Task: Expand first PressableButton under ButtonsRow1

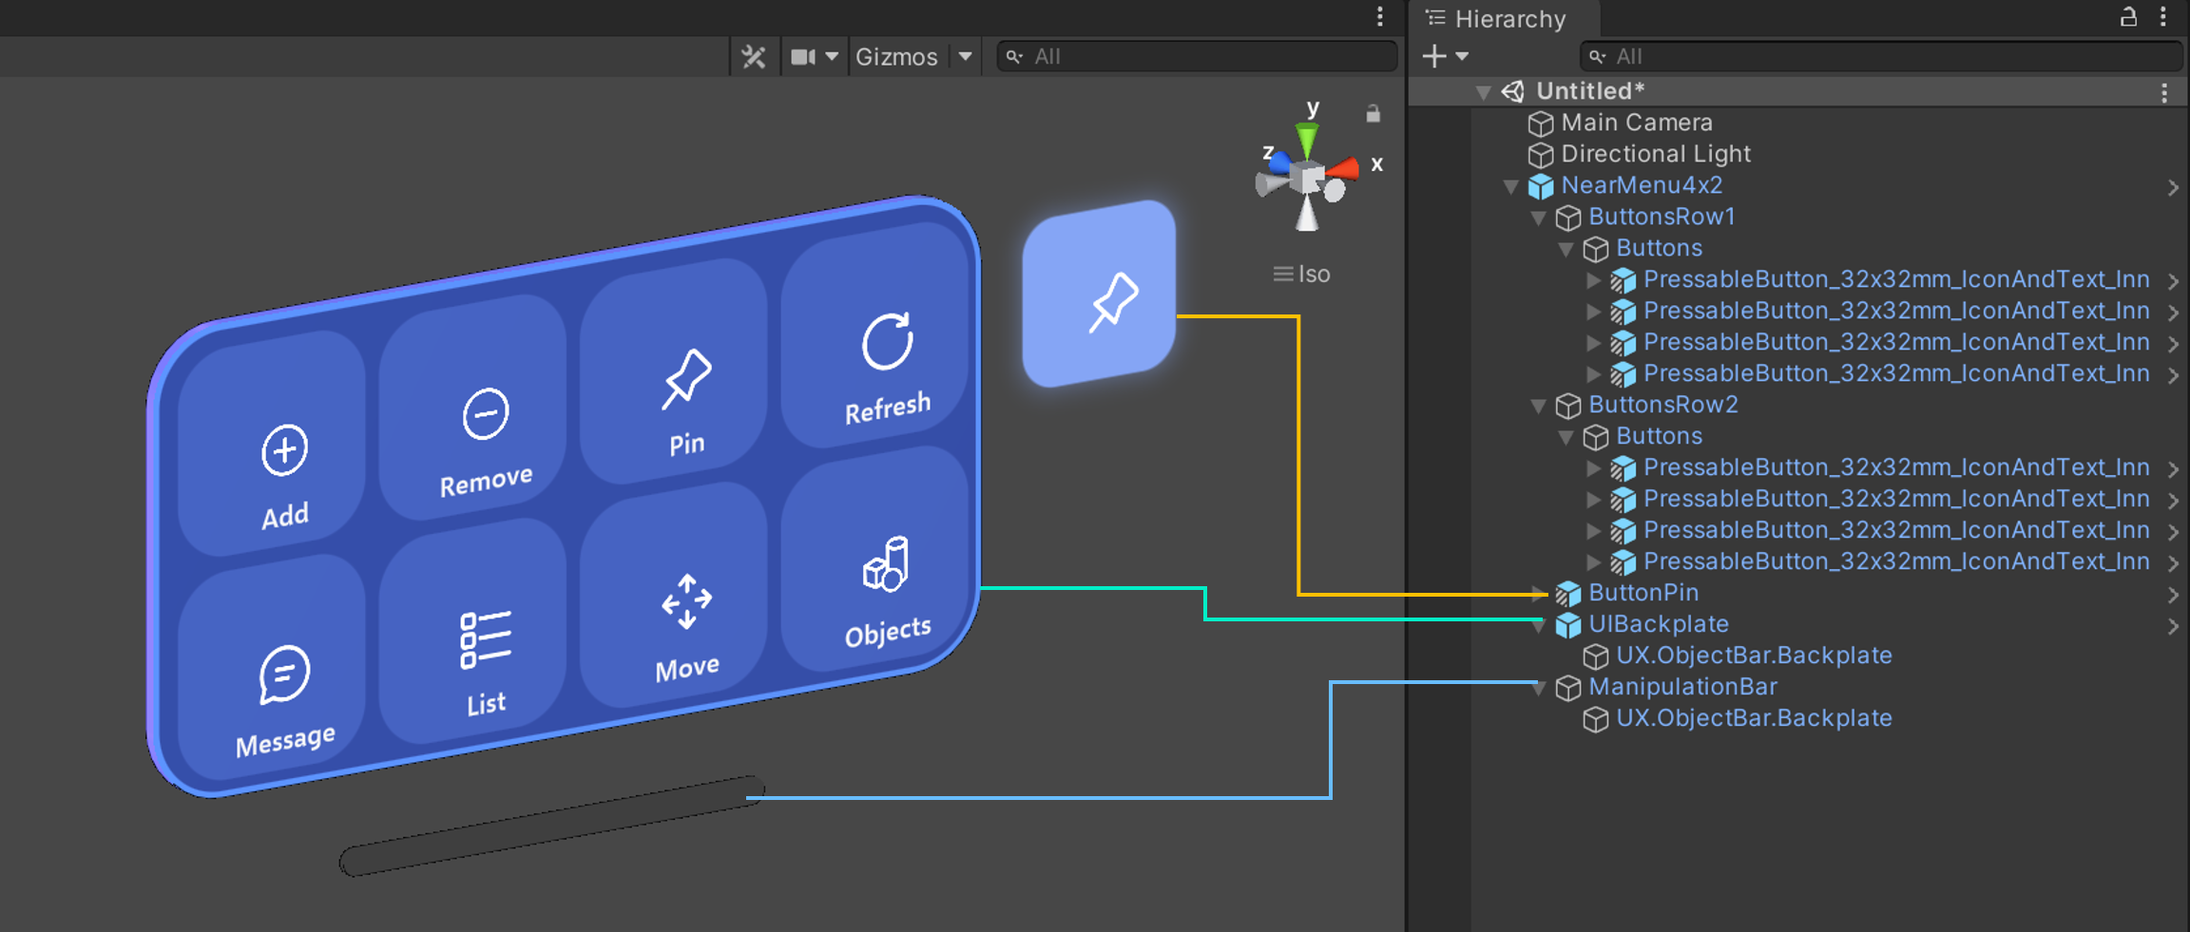Action: tap(1593, 280)
